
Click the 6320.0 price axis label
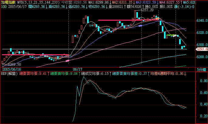coord(202,33)
